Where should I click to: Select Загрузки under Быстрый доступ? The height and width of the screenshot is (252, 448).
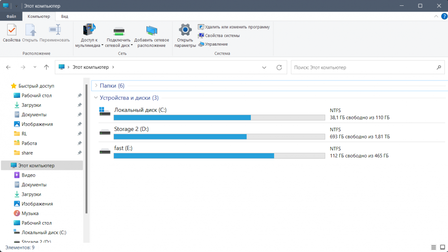point(31,105)
